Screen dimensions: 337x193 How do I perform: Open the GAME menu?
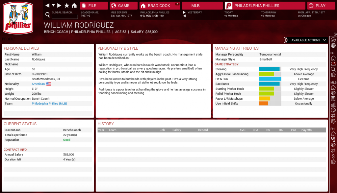124,6
